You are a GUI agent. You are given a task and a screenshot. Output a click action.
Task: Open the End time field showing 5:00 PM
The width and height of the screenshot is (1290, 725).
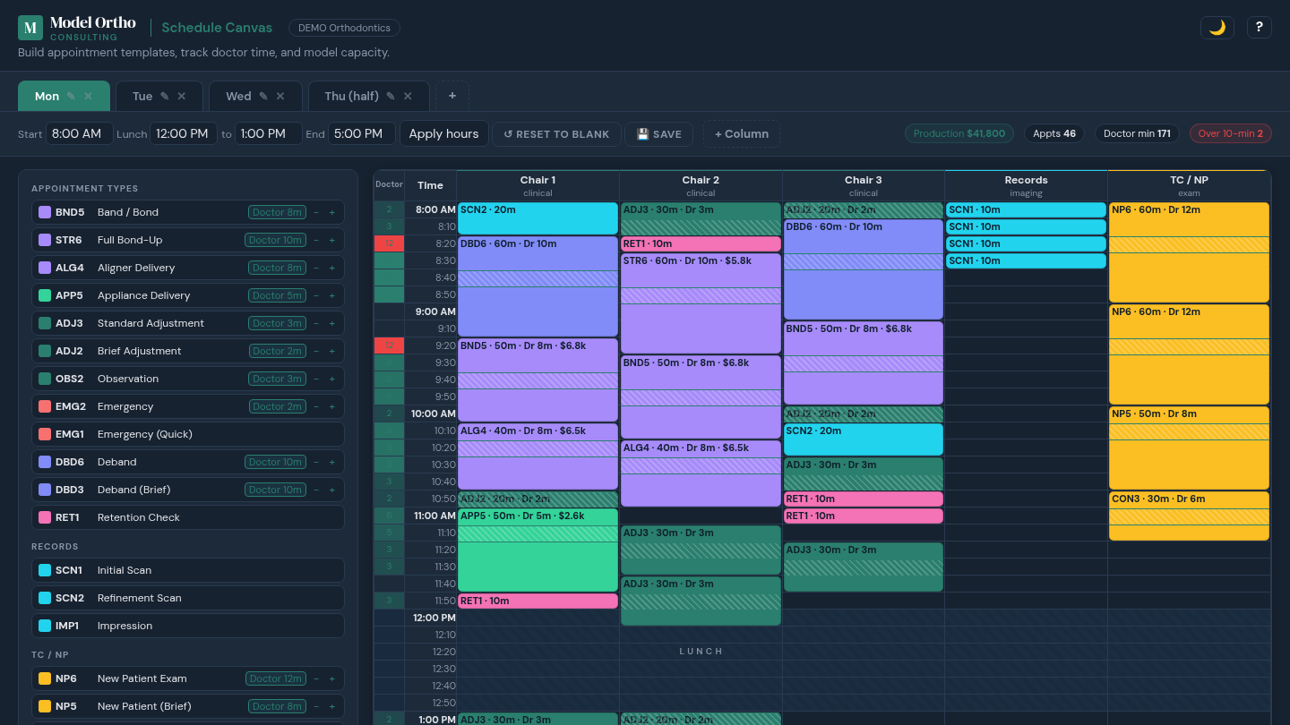point(362,133)
